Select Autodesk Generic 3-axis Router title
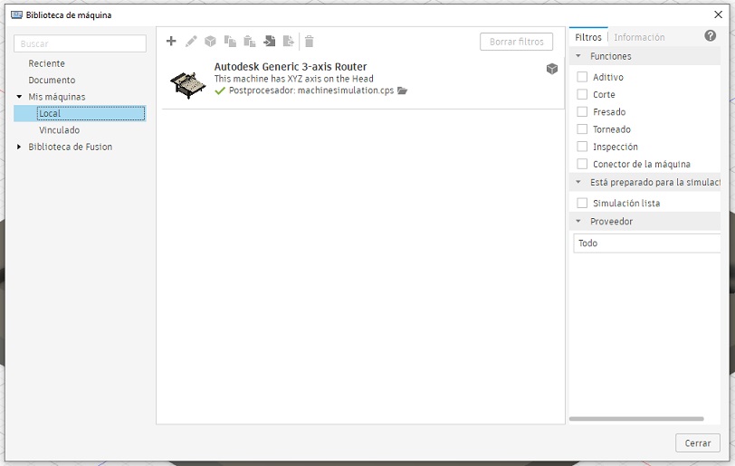This screenshot has width=735, height=466. (291, 67)
